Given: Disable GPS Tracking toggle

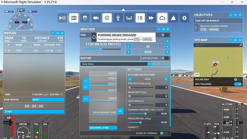Looking at the screenshot, I should (x=238, y=84).
